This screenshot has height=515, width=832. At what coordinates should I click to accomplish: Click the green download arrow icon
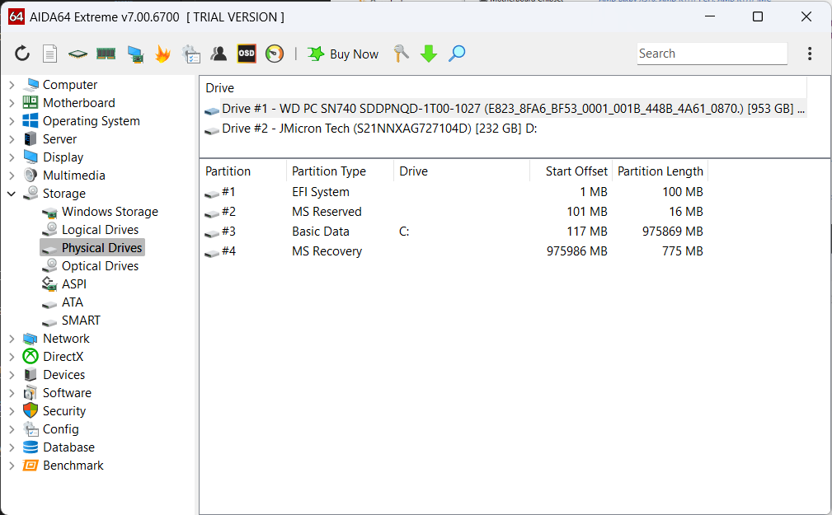(x=429, y=54)
